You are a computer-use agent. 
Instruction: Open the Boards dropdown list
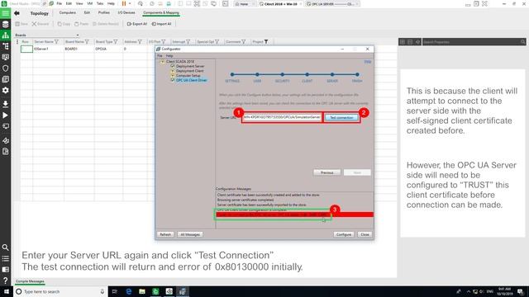coord(78,35)
